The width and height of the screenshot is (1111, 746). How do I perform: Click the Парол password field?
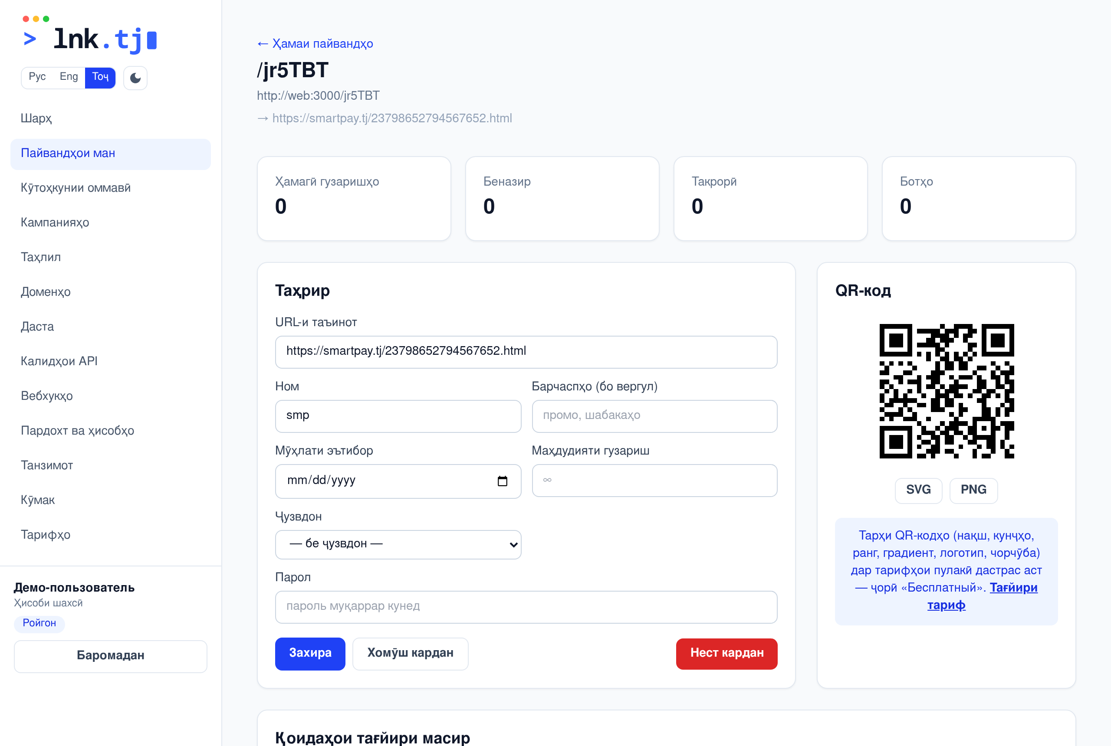pyautogui.click(x=526, y=607)
